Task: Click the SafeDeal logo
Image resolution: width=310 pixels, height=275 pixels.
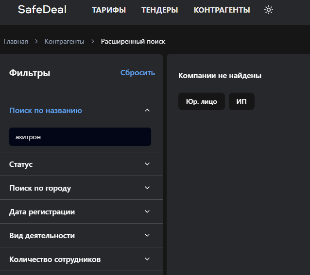Action: 42,10
